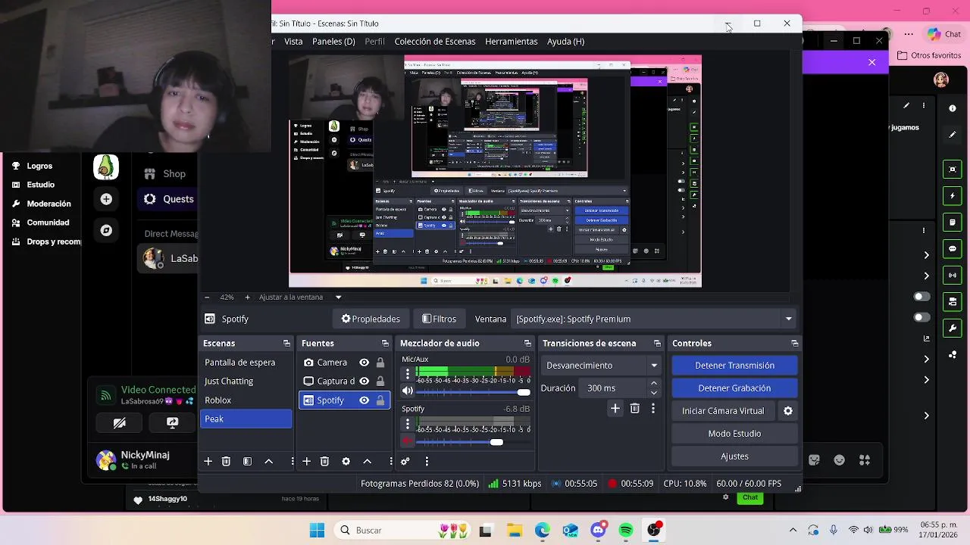Open the Windows Start menu
The image size is (970, 545).
tap(317, 530)
